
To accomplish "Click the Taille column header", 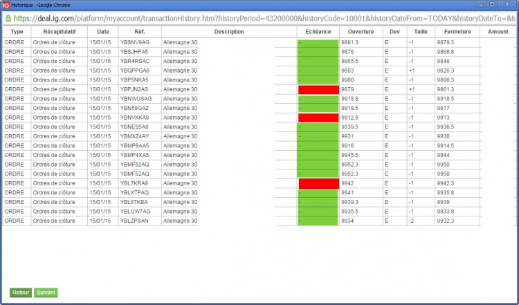I will click(x=421, y=32).
